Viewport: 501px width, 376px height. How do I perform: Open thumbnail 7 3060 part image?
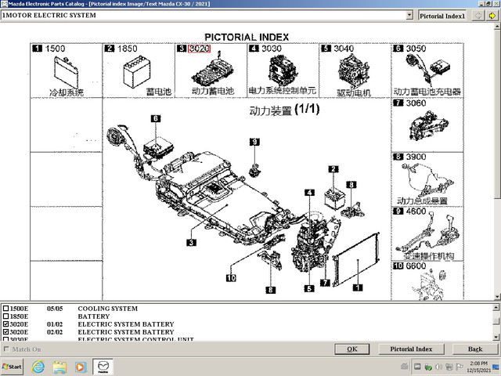click(x=427, y=125)
